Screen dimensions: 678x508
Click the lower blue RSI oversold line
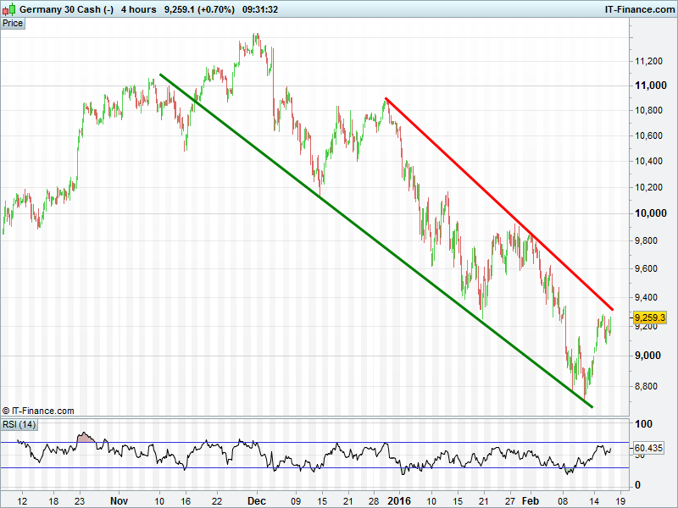point(314,468)
